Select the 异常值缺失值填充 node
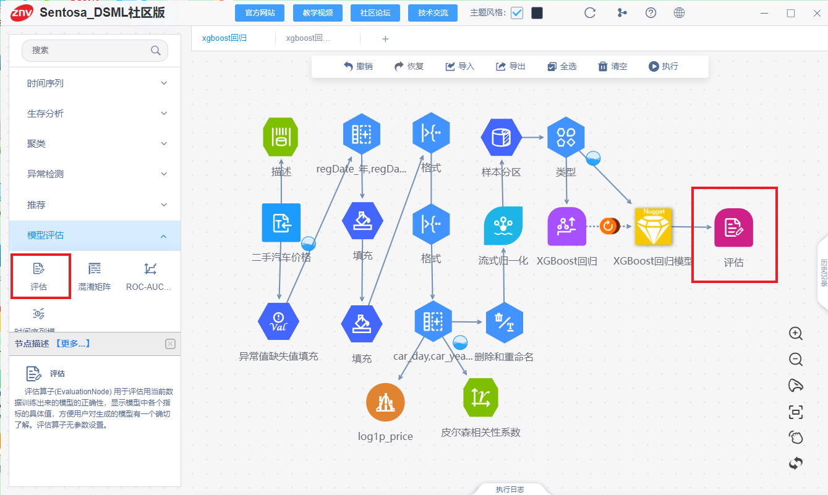 [278, 321]
